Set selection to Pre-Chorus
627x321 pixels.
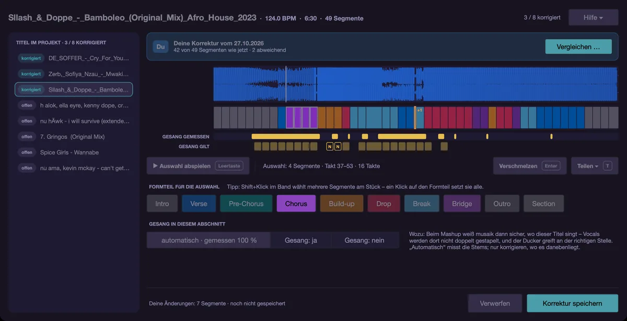coord(246,204)
